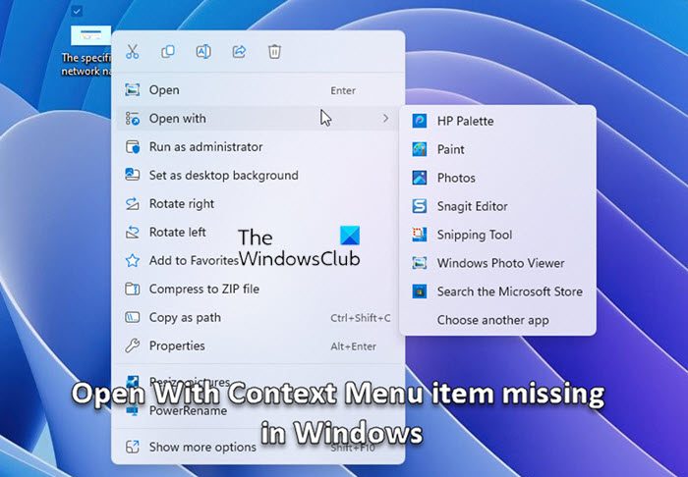Click the Cut scissors icon
The height and width of the screenshot is (477, 688).
coord(132,52)
